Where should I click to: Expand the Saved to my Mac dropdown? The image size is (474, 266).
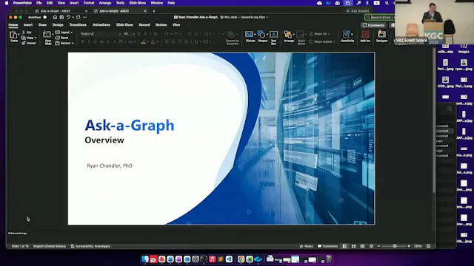(267, 17)
